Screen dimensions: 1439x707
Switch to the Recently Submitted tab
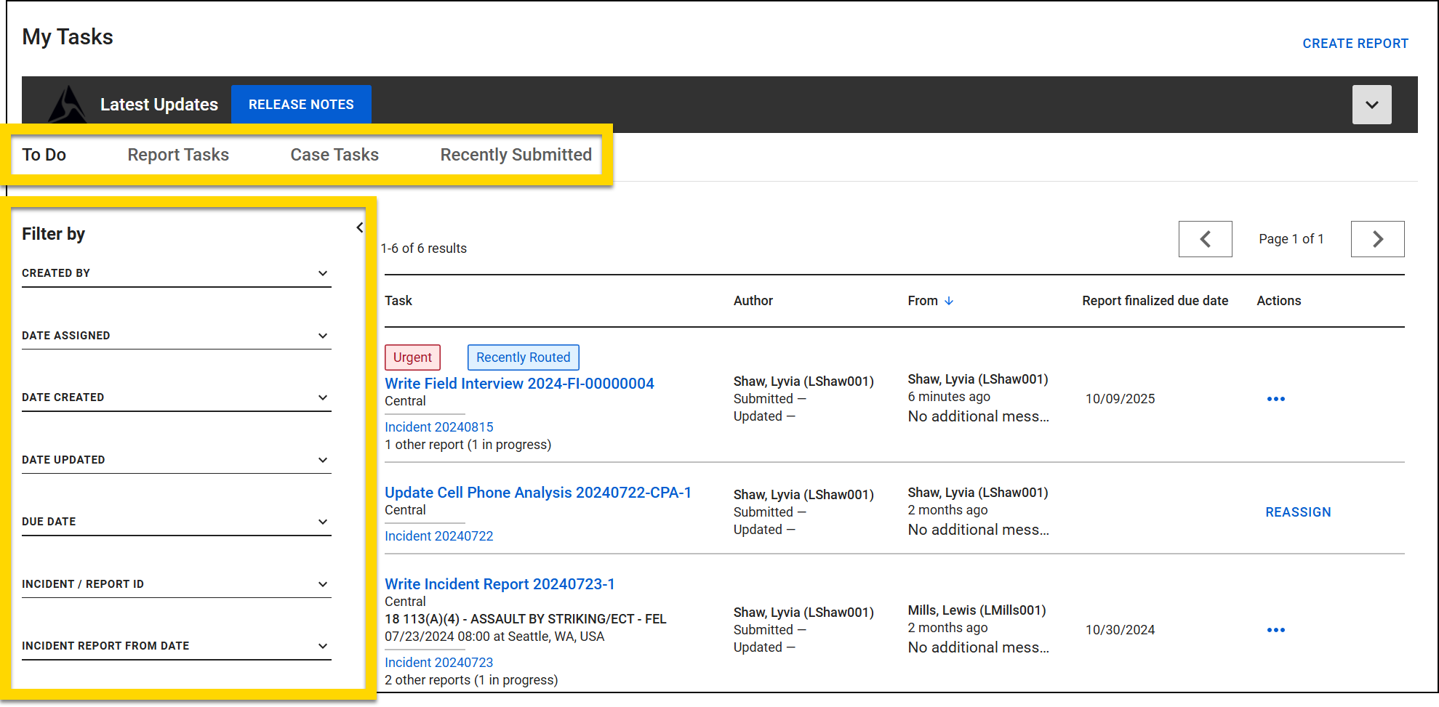(516, 154)
